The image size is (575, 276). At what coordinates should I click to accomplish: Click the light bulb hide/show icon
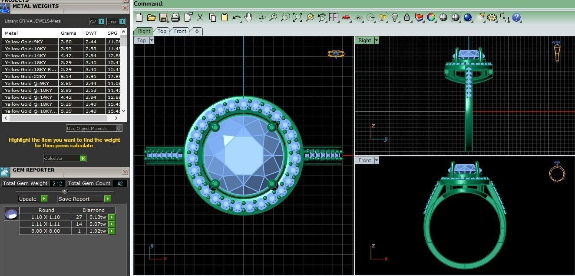[x=395, y=17]
